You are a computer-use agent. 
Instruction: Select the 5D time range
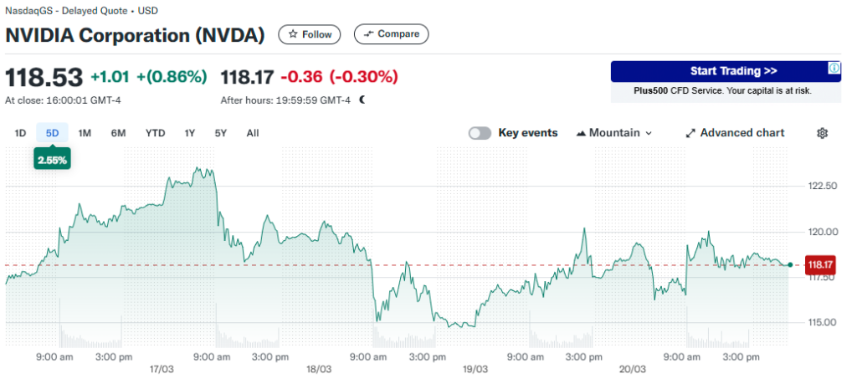point(52,133)
